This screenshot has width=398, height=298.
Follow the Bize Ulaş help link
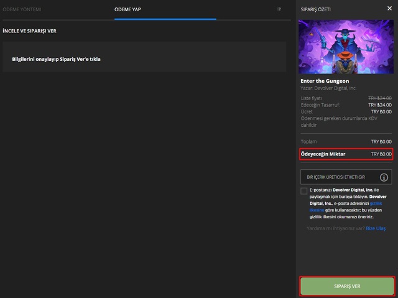tap(376, 228)
